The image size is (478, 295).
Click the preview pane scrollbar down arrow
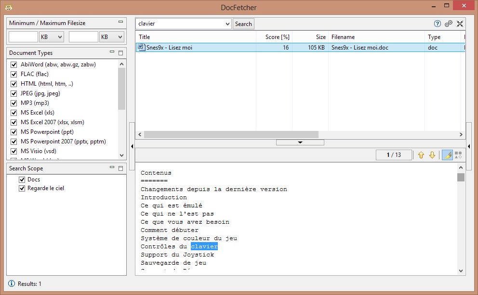(x=461, y=270)
